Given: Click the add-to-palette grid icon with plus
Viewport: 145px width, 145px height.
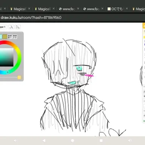Looking at the screenshot, I should (x=10, y=37).
